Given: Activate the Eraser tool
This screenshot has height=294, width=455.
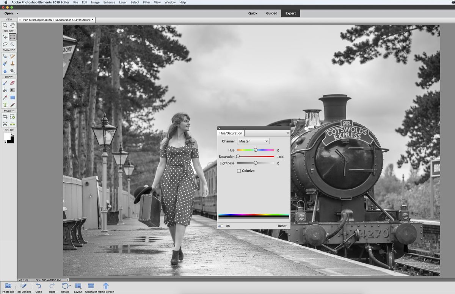Looking at the screenshot, I should [12, 83].
